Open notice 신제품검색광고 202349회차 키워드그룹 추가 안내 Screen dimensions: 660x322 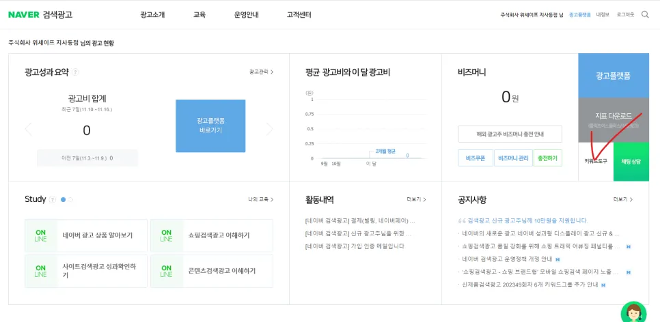click(530, 285)
